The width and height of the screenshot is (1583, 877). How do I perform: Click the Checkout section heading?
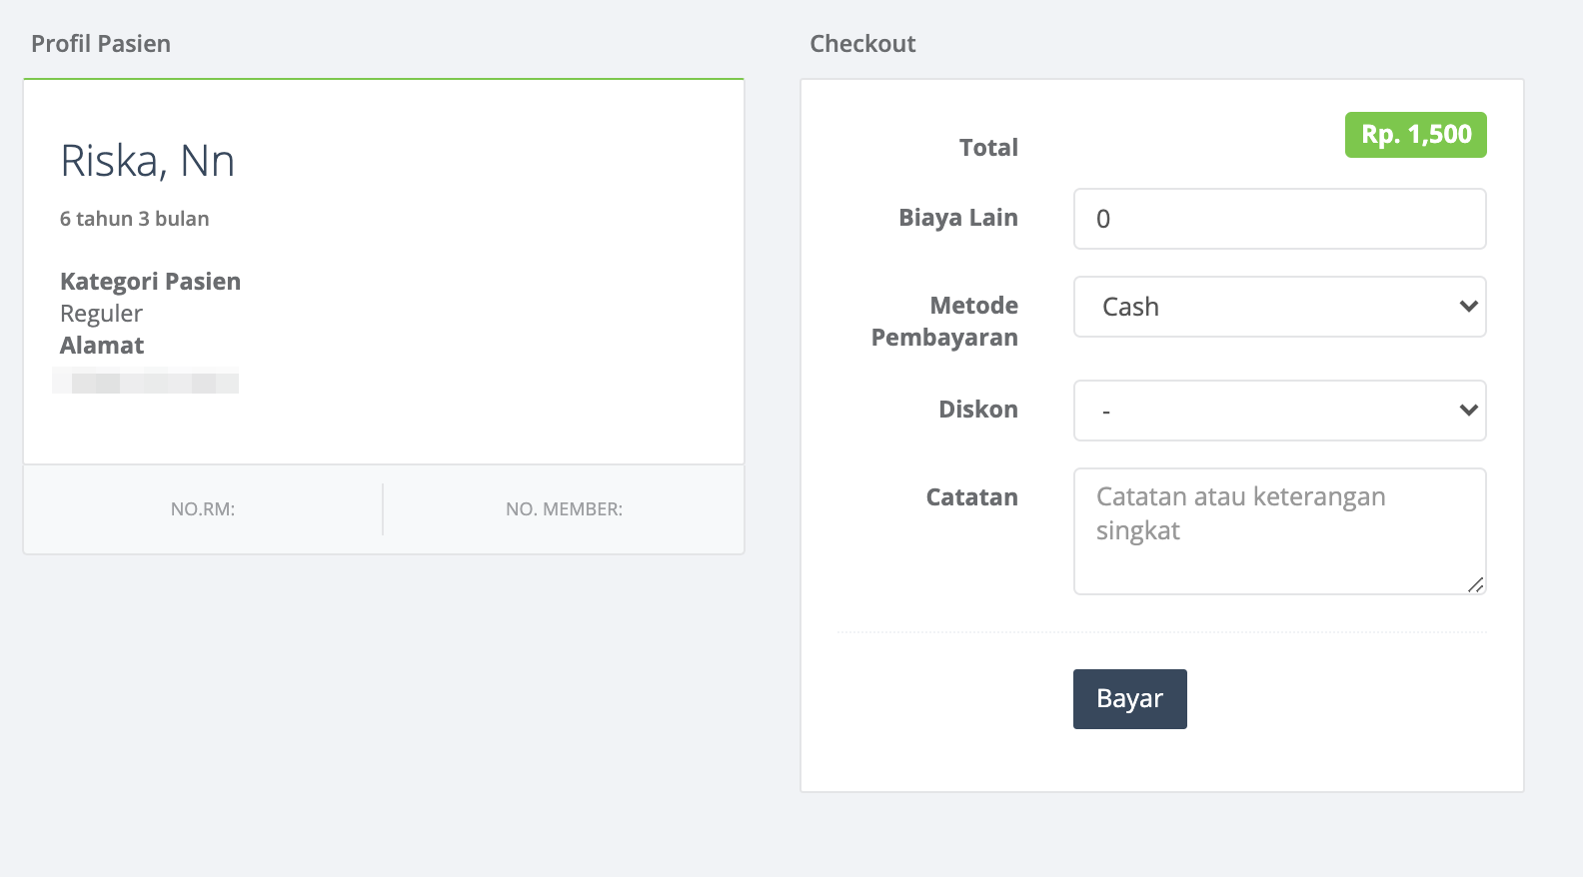862,44
